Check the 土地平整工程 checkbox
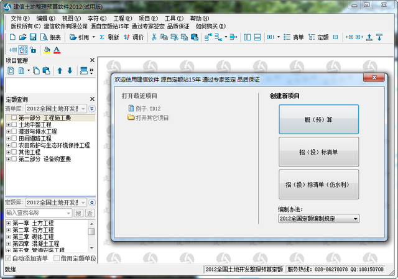The image size is (398, 279). [14, 124]
